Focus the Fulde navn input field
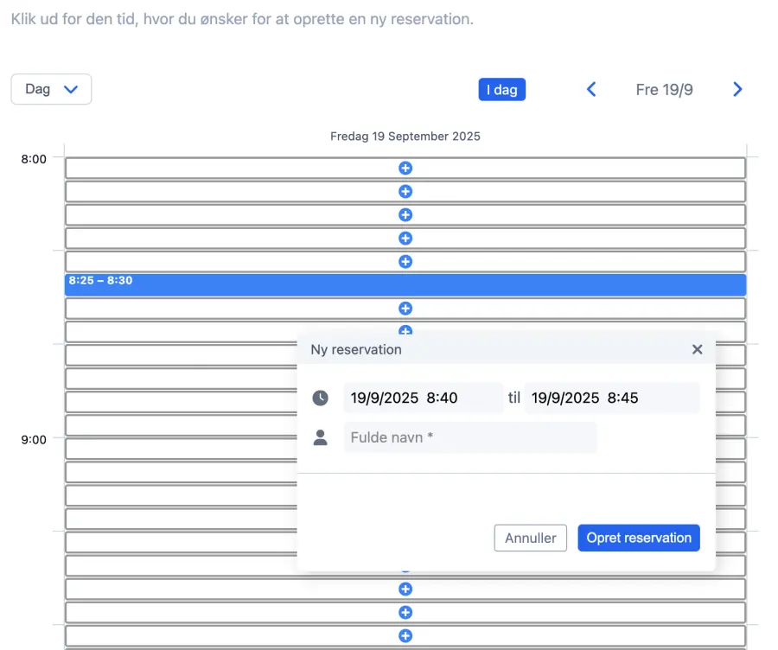This screenshot has height=650, width=778. pos(469,437)
